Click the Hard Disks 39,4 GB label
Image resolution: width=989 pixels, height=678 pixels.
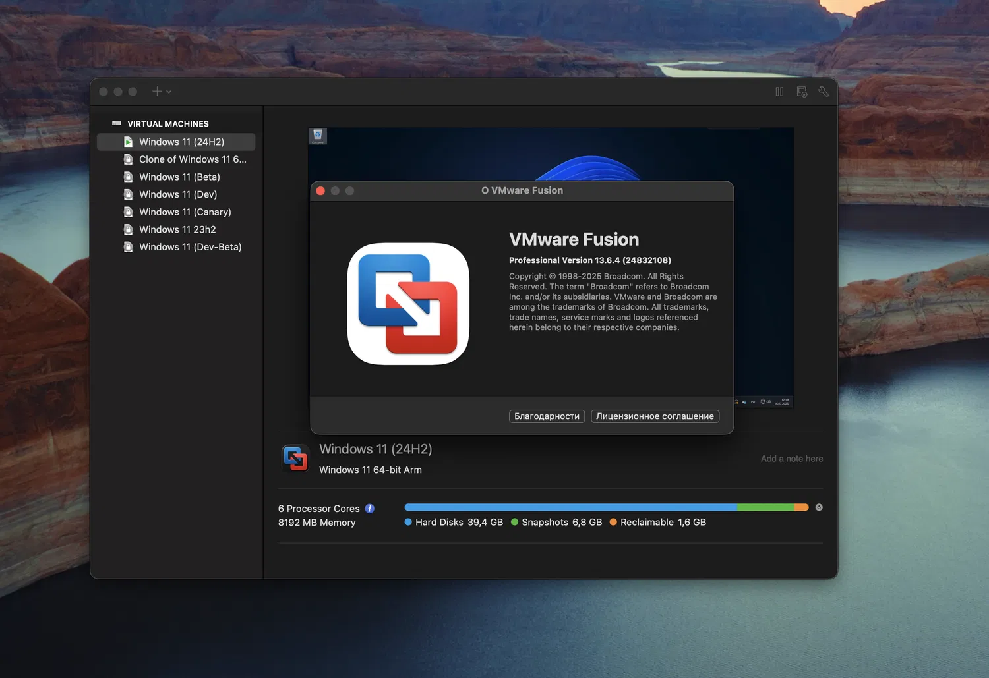coord(460,523)
